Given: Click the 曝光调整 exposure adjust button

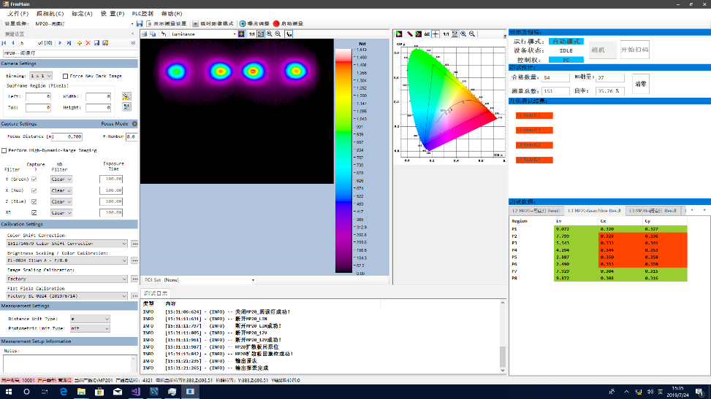Looking at the screenshot, I should pyautogui.click(x=254, y=23).
